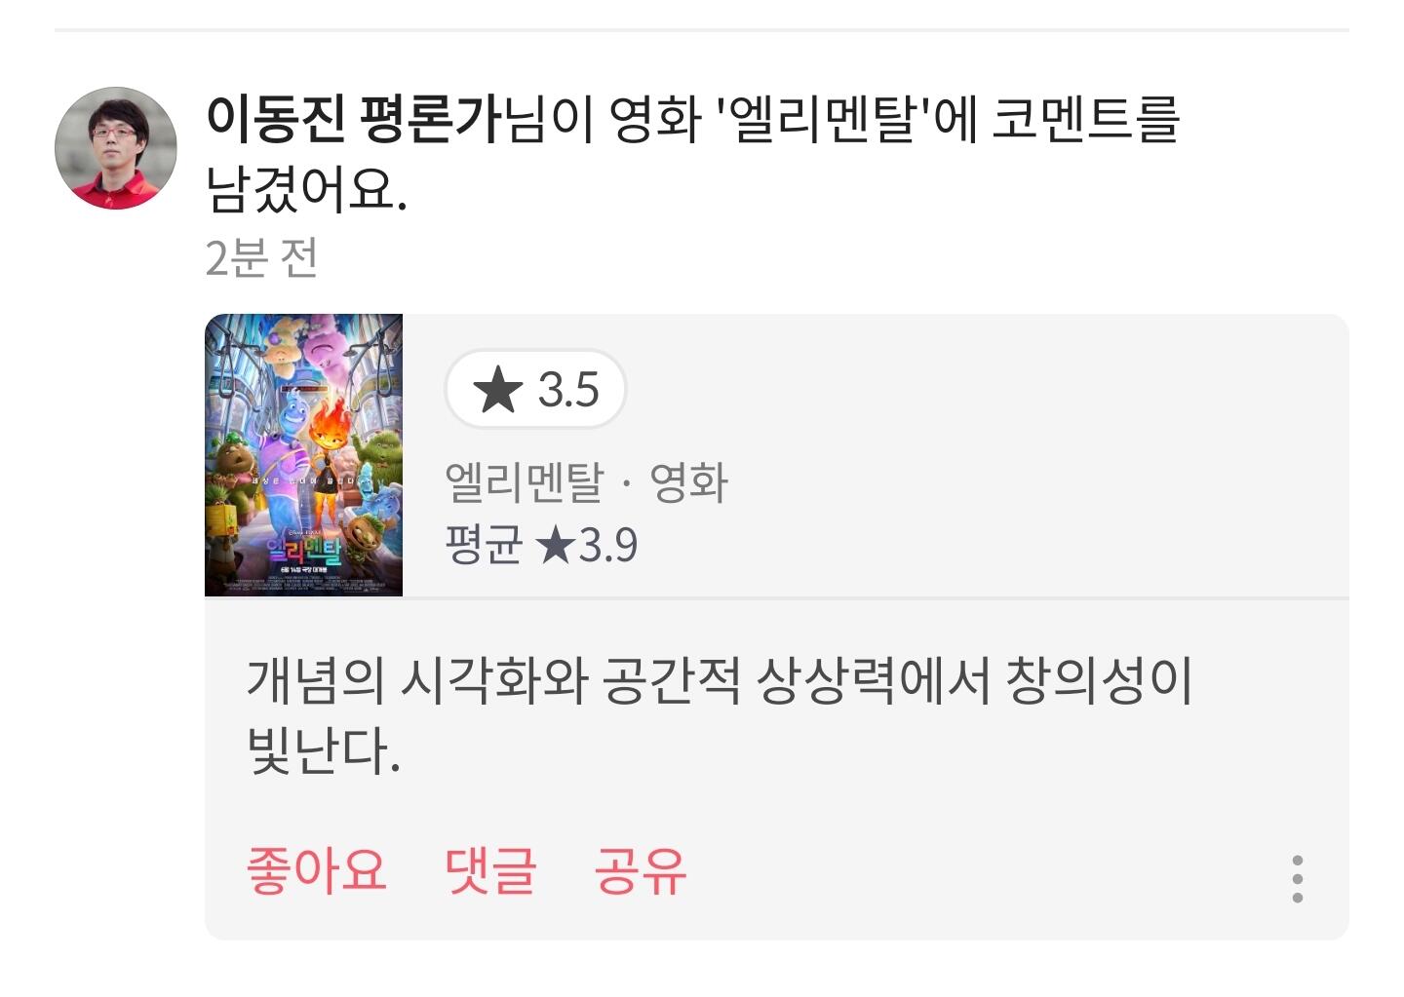This screenshot has width=1404, height=997.
Task: Open 댓글 replies for this comment
Action: 490,870
